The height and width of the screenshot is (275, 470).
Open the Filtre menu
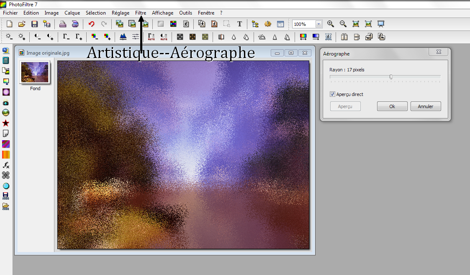coord(141,13)
